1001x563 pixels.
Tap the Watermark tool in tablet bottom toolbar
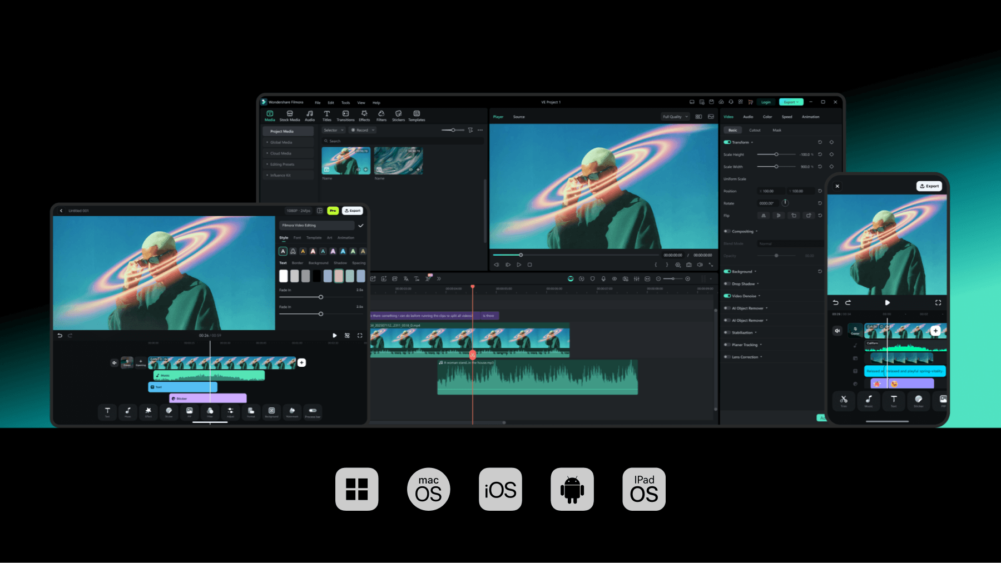pyautogui.click(x=292, y=412)
